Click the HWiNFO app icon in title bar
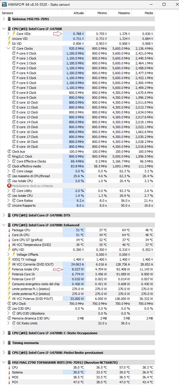The width and height of the screenshot is (179, 385). pos(5,4)
